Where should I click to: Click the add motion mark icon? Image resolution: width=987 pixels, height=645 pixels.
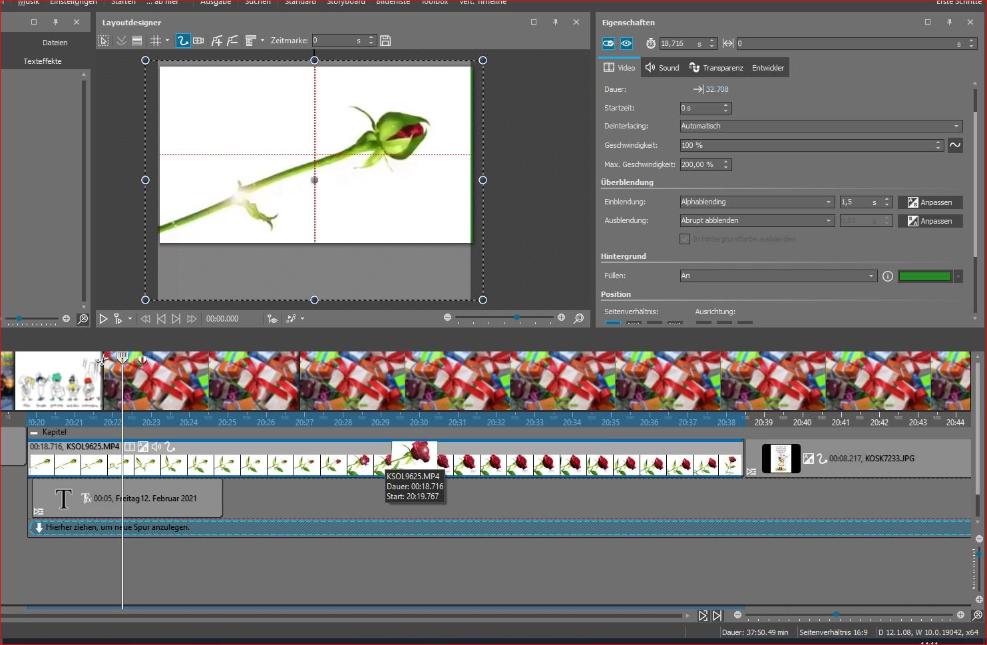point(217,41)
